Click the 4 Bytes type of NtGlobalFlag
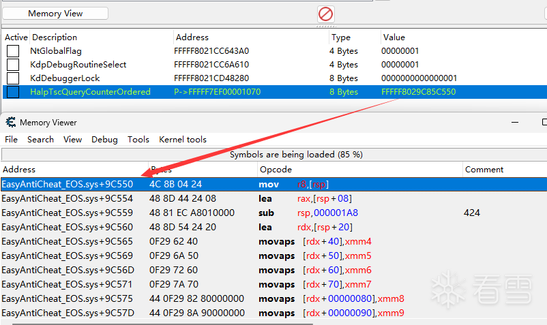Image resolution: width=547 pixels, height=325 pixels. tap(344, 51)
